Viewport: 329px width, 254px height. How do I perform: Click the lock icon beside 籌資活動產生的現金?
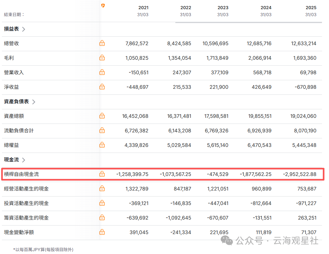(102, 218)
